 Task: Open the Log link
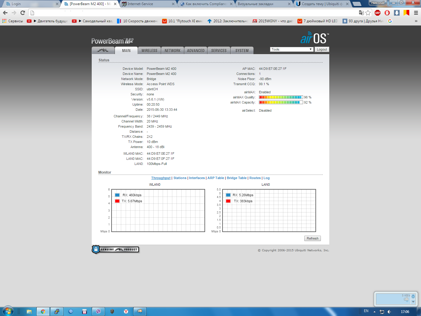[266, 178]
